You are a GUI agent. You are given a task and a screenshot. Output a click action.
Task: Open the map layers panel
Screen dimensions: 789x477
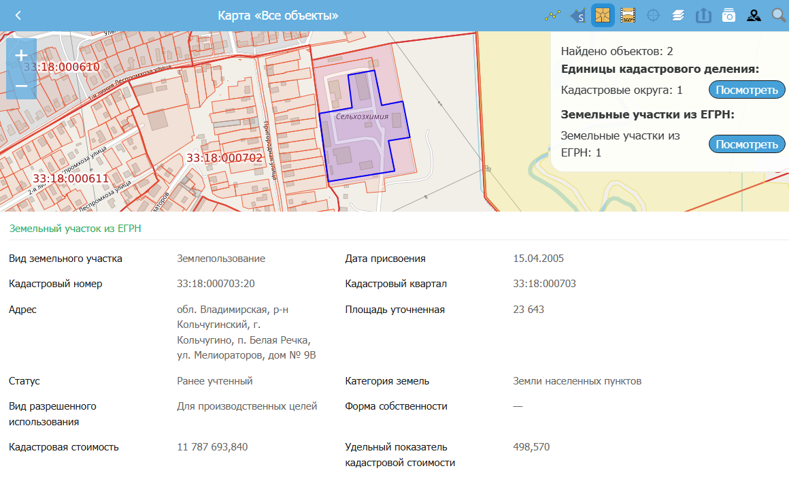[678, 15]
